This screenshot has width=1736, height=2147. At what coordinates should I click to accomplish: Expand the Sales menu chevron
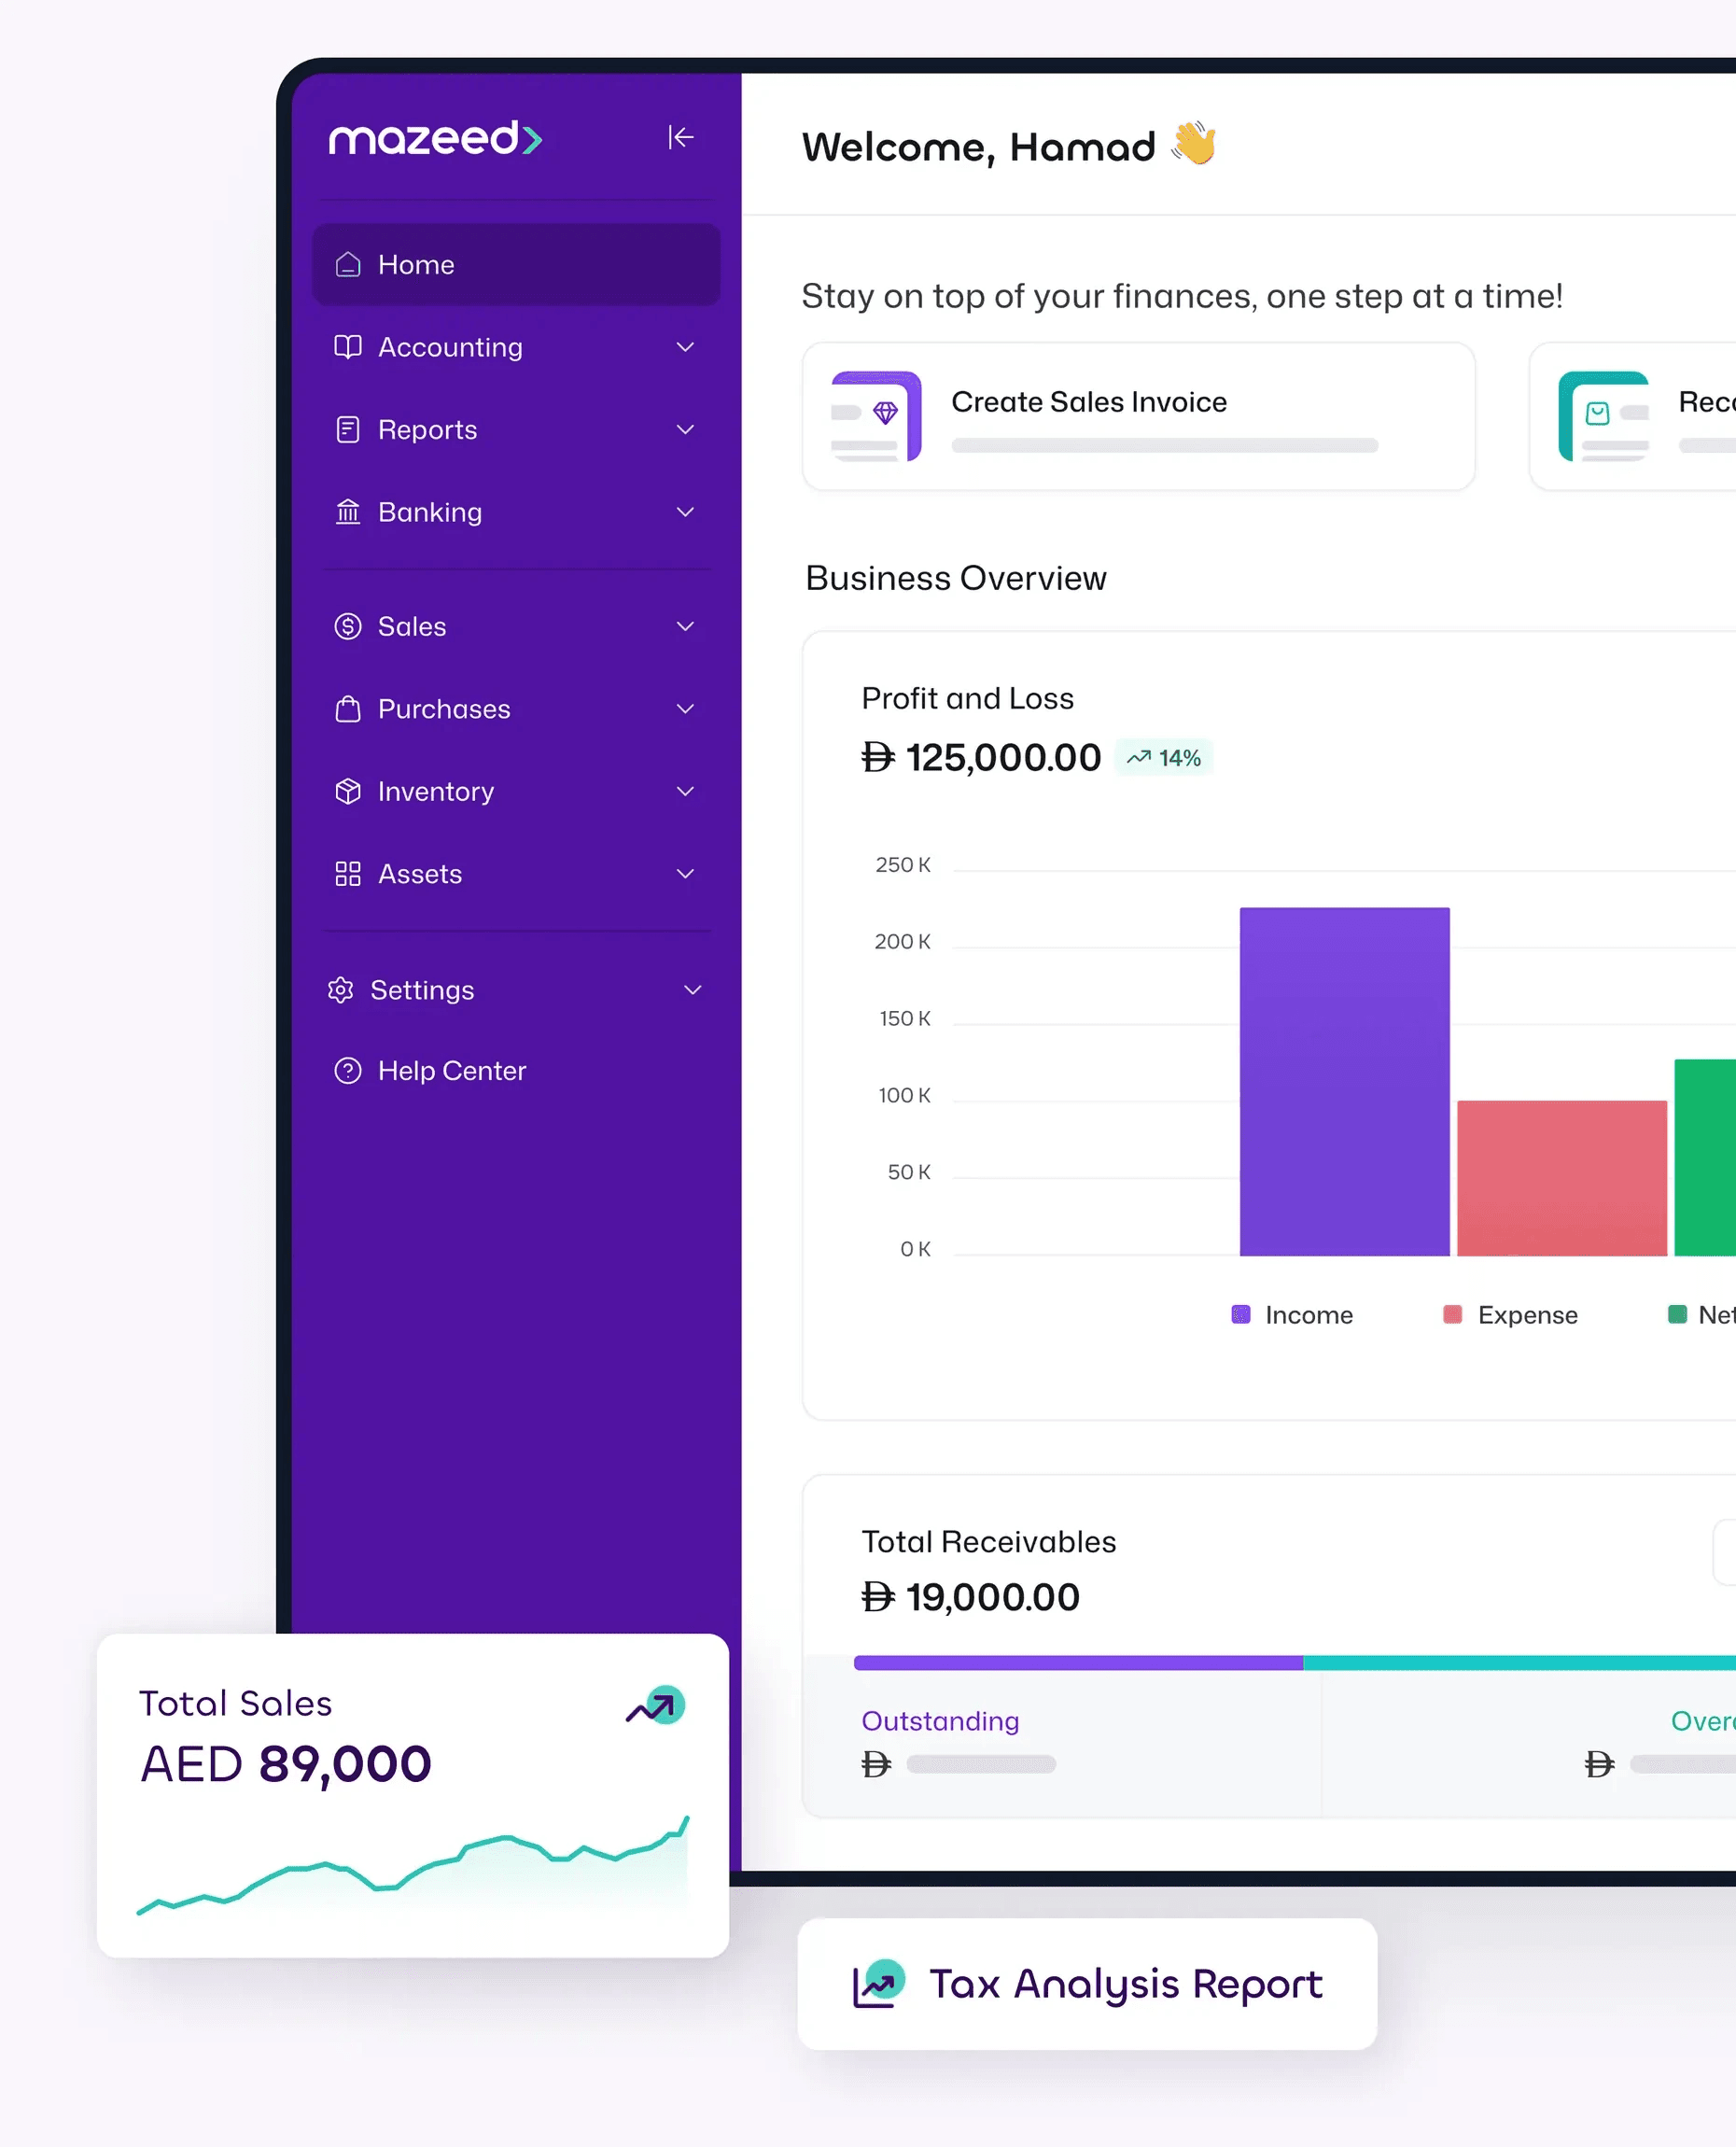click(685, 626)
